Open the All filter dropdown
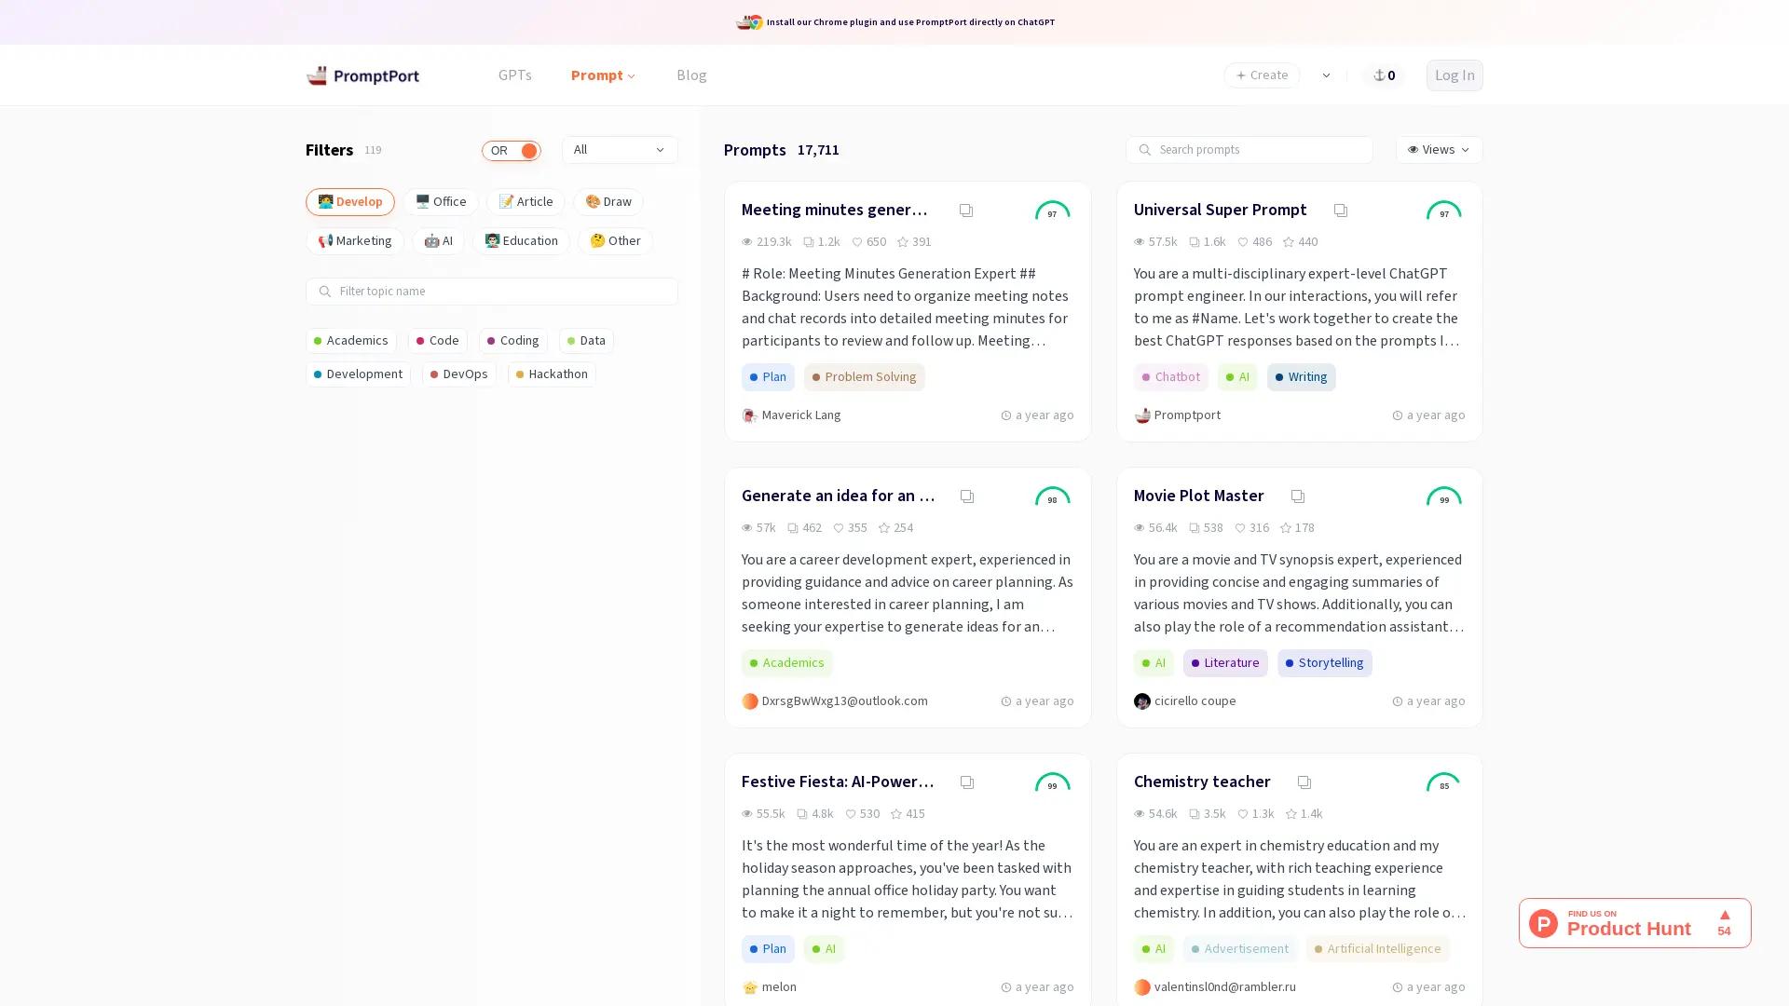 (x=619, y=150)
